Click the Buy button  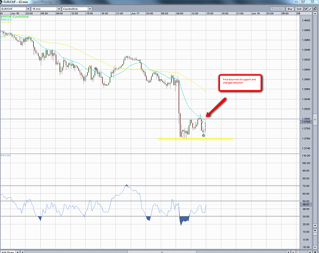[x=290, y=9]
